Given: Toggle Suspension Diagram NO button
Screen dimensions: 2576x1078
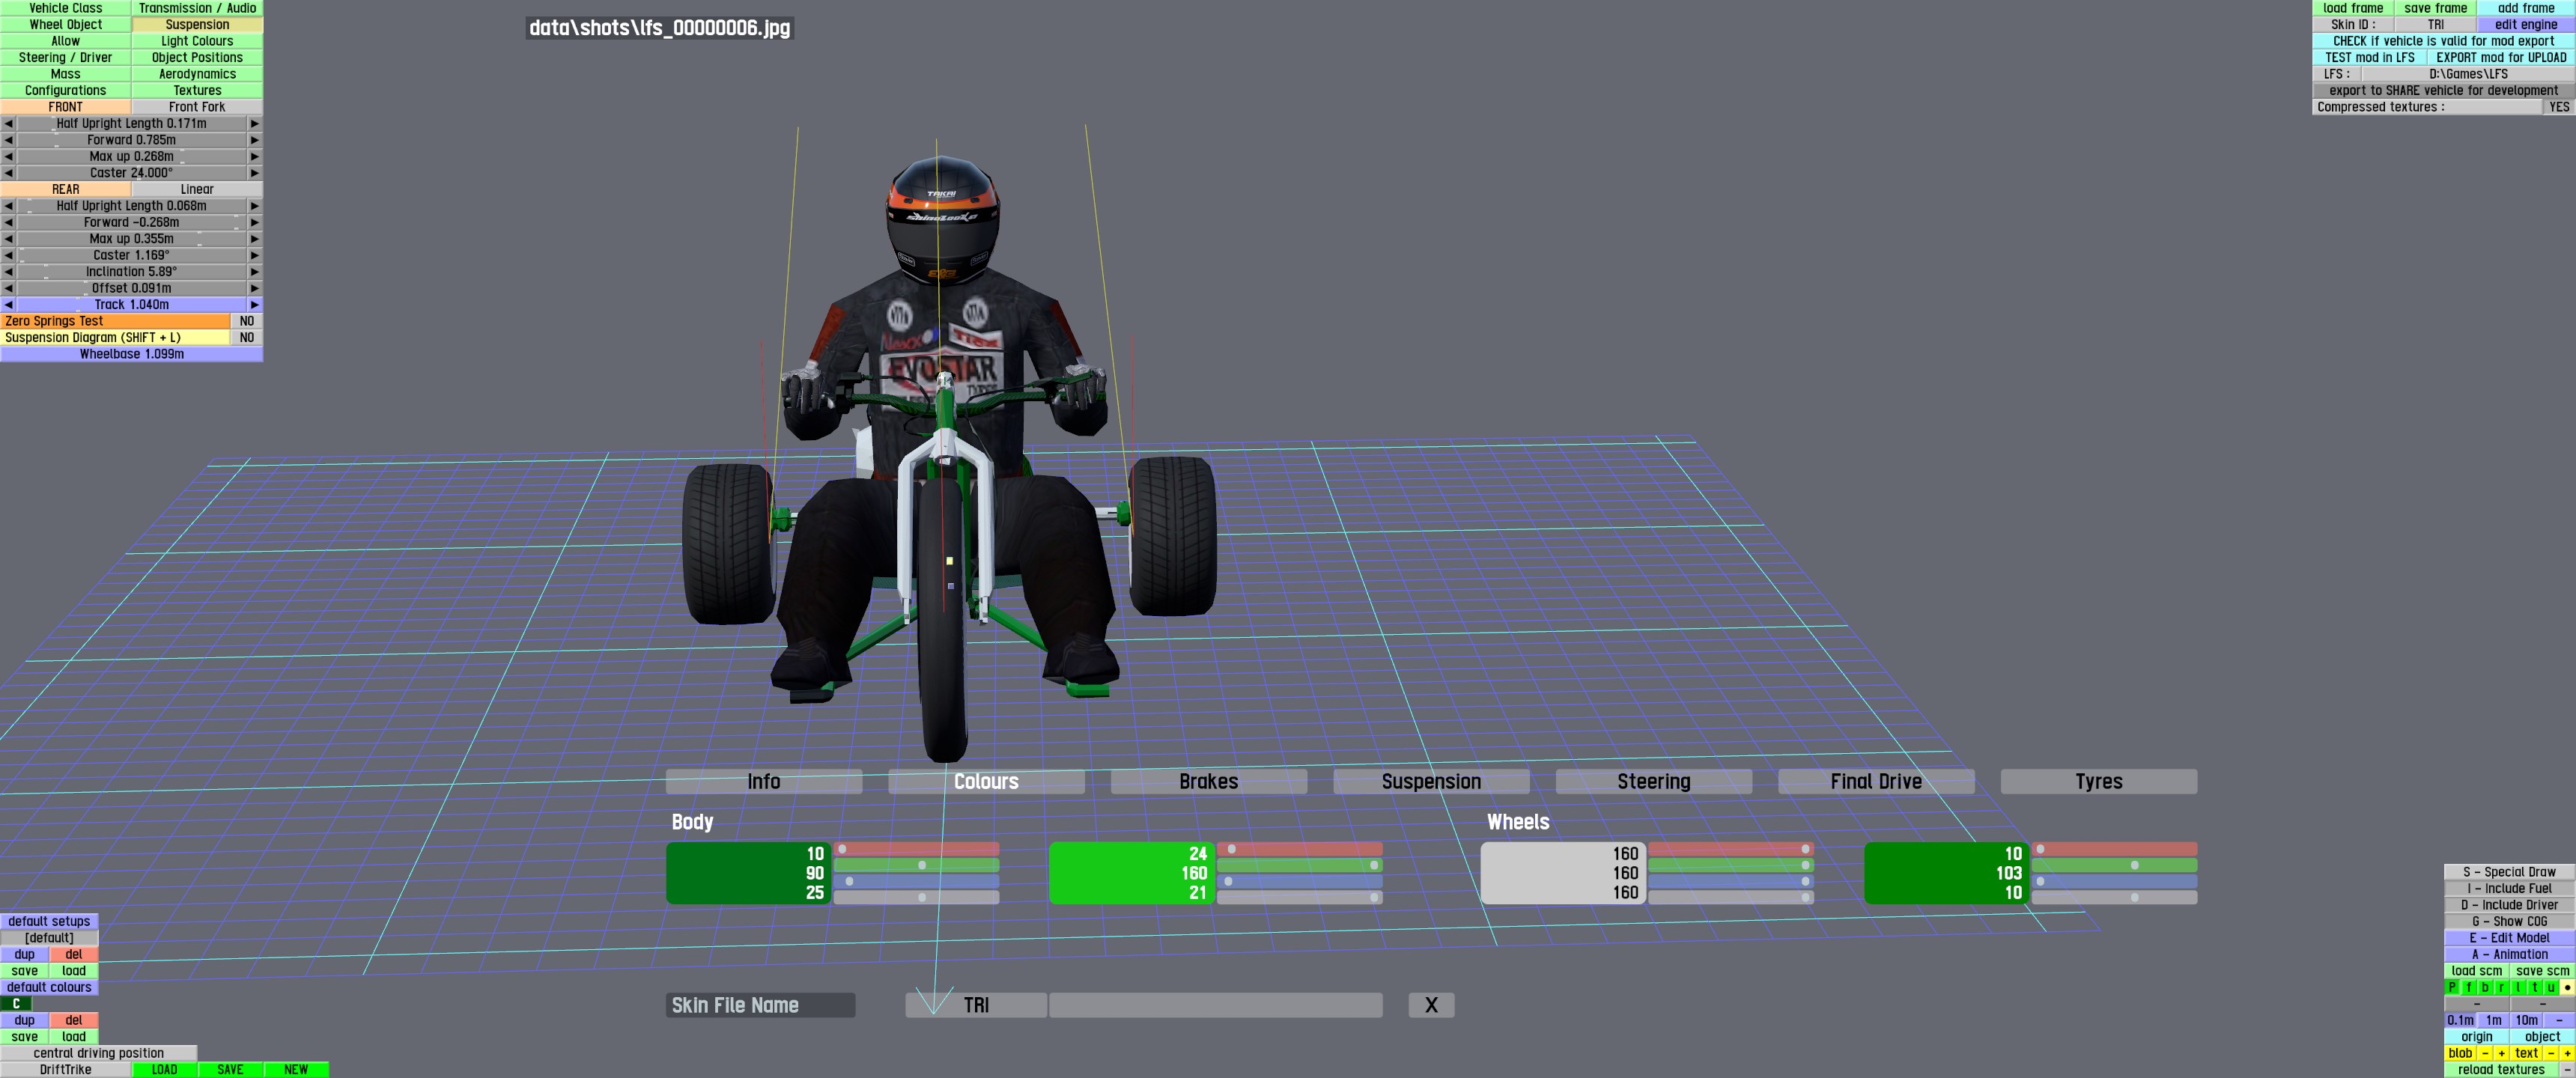Looking at the screenshot, I should pos(246,338).
